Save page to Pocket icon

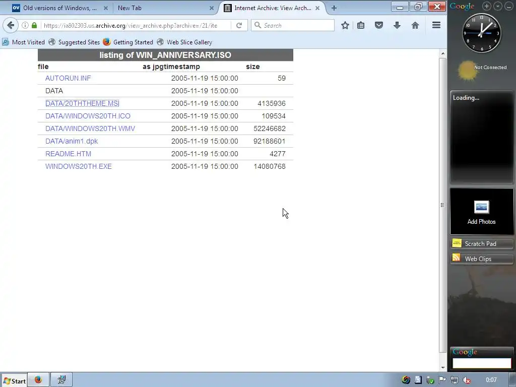pyautogui.click(x=379, y=25)
